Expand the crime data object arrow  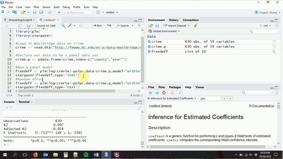(149, 42)
